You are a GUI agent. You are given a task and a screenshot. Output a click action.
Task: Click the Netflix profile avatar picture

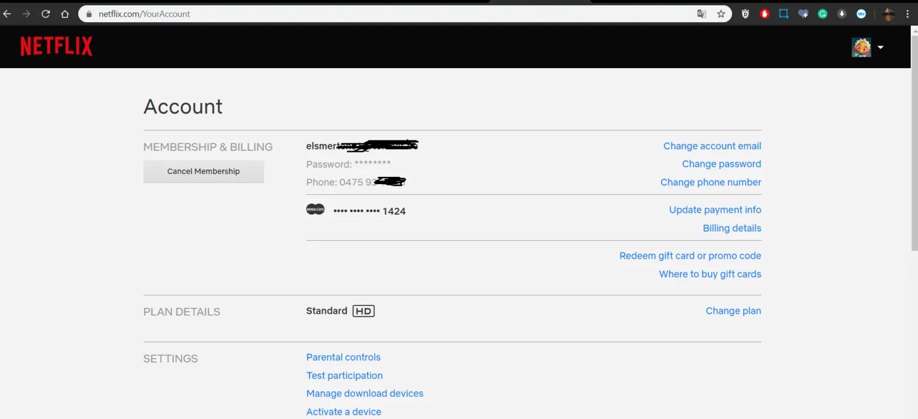tap(861, 47)
